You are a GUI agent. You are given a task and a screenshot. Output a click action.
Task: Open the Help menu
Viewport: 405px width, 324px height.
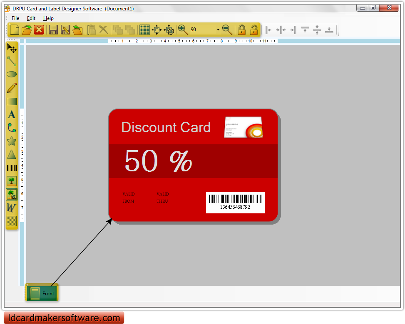tap(48, 18)
